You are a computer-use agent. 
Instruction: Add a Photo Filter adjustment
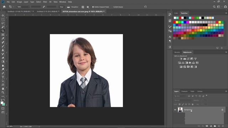click(190, 63)
